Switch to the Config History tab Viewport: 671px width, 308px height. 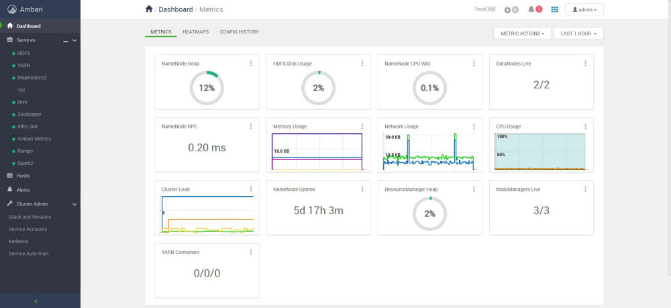[x=239, y=32]
